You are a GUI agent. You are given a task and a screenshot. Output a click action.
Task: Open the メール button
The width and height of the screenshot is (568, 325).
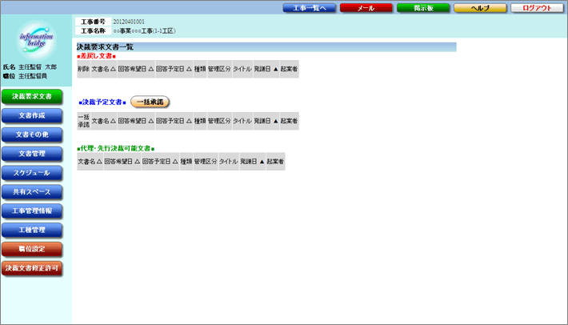tap(365, 8)
